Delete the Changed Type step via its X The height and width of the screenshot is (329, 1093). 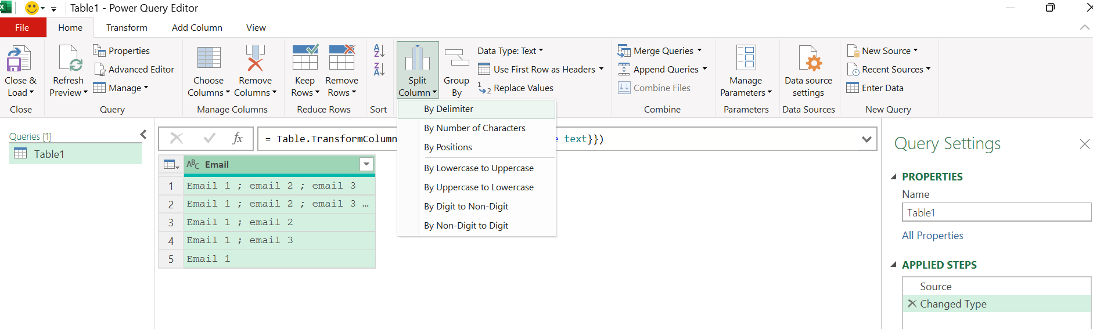point(912,303)
